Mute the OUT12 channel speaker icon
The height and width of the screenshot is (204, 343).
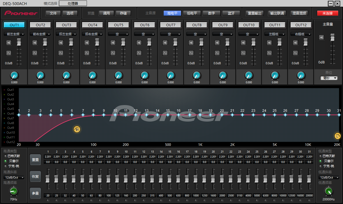295,43
